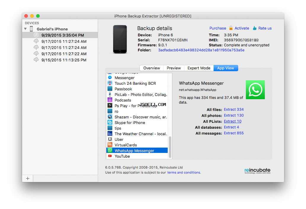The image size is (306, 209).
Task: Extract 130 photos
Action: 234,115
